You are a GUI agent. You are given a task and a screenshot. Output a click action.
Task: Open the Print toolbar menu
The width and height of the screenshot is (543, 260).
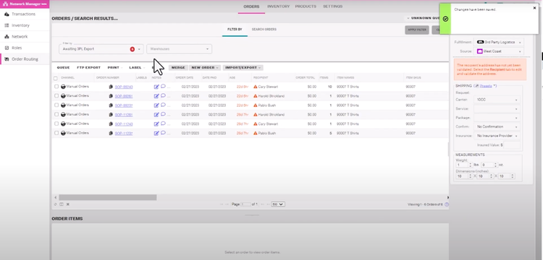pyautogui.click(x=114, y=68)
